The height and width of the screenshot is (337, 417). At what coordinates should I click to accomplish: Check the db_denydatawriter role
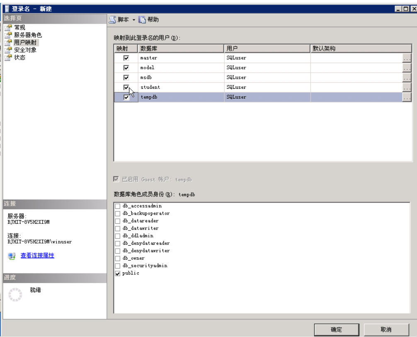tap(118, 251)
